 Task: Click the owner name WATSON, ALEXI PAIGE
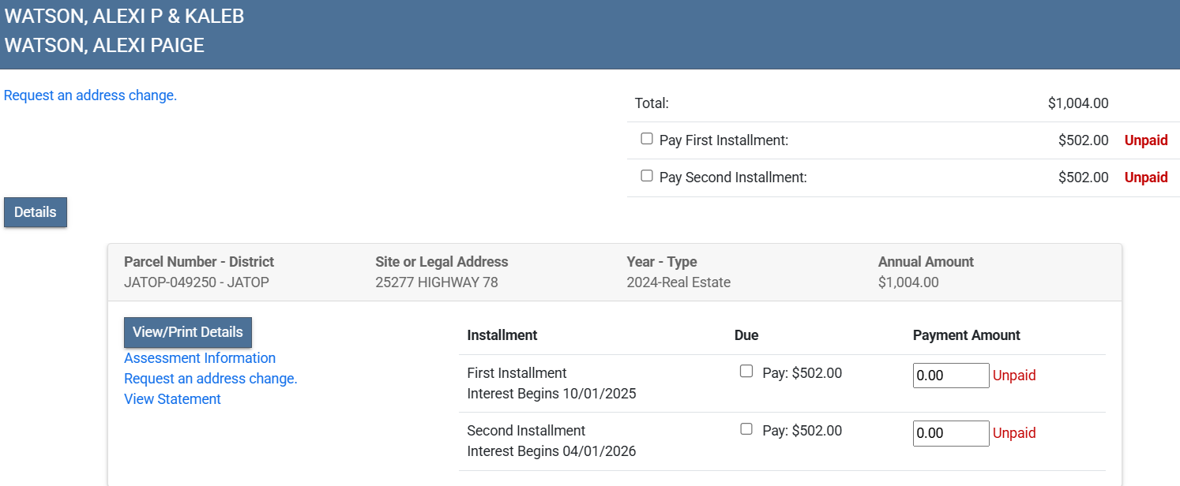click(104, 46)
